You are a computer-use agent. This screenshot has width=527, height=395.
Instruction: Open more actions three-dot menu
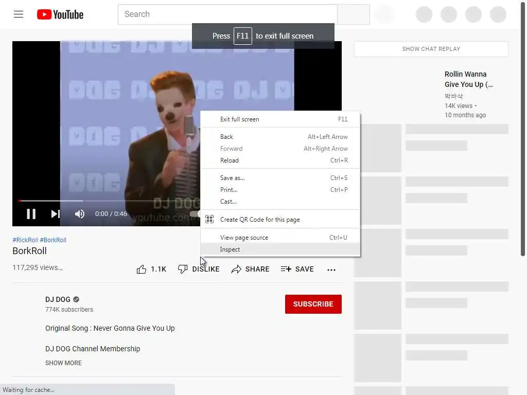pos(331,270)
